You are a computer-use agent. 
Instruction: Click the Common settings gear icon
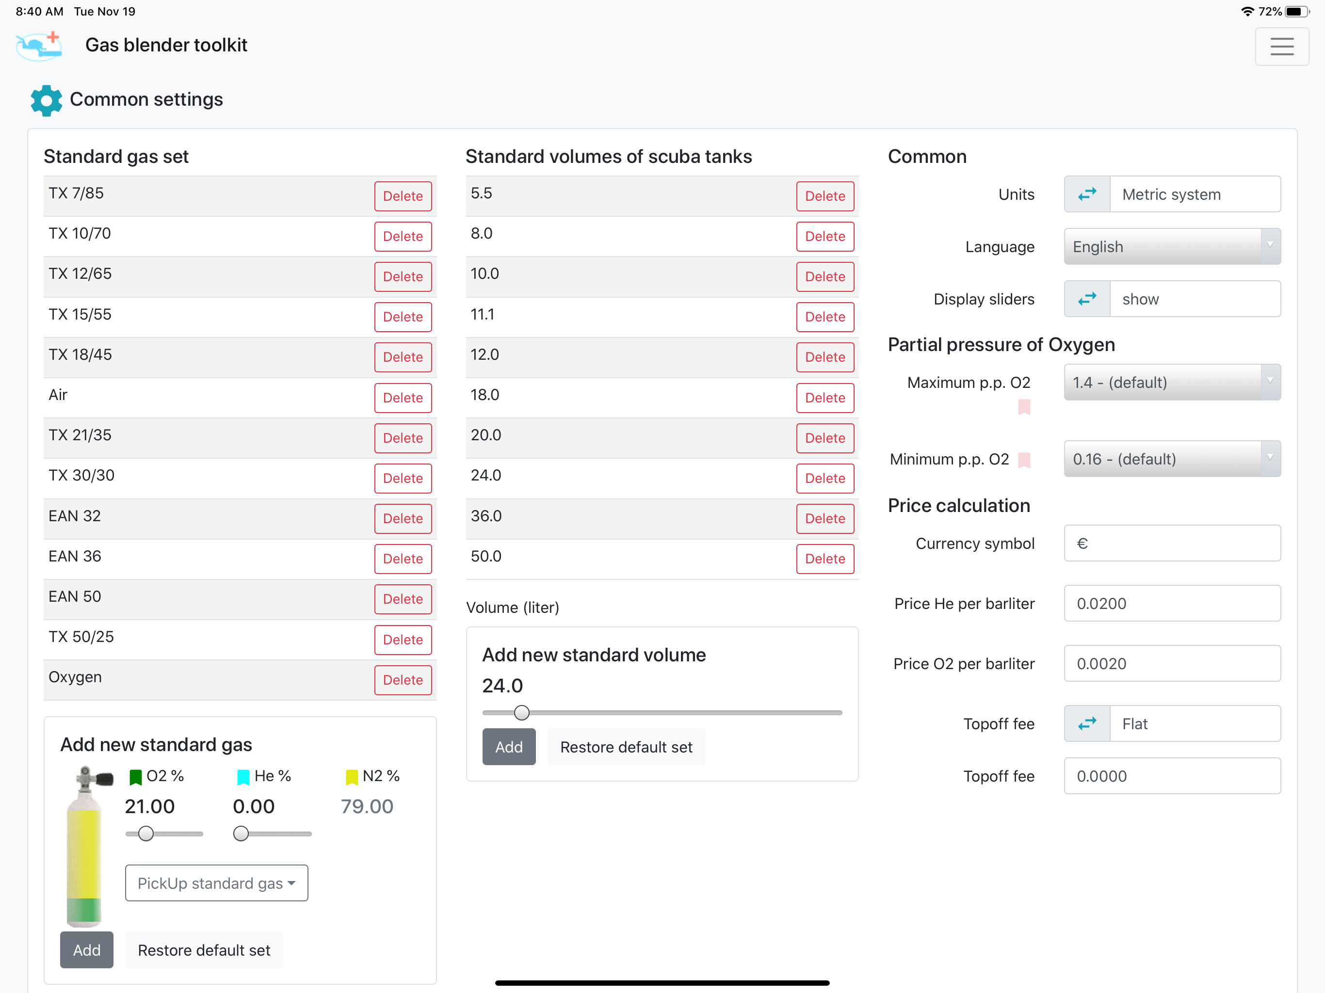pyautogui.click(x=46, y=100)
